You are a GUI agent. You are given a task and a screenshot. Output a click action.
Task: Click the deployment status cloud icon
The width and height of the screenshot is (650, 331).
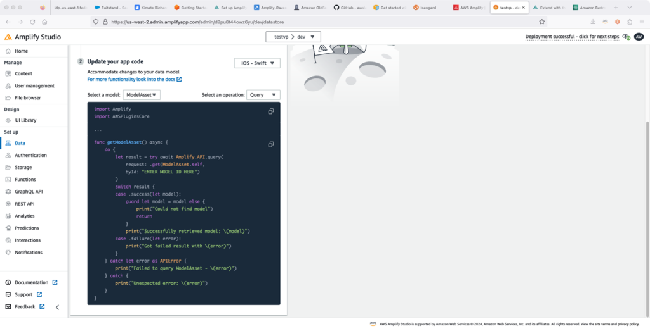(627, 37)
